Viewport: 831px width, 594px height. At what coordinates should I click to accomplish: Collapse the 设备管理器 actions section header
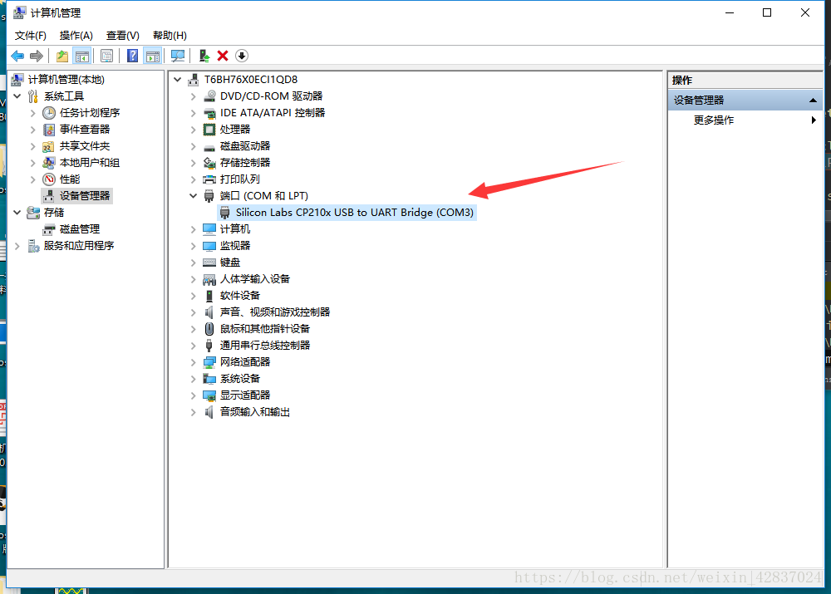coord(746,101)
